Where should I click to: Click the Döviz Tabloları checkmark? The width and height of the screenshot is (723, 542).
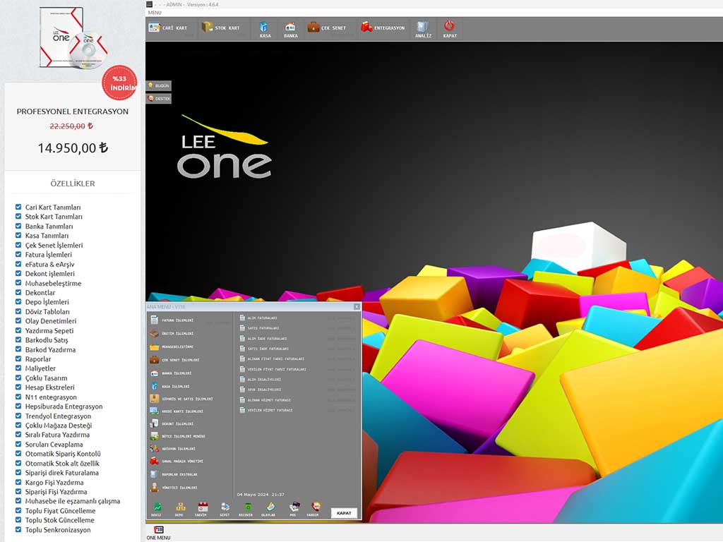(18, 311)
